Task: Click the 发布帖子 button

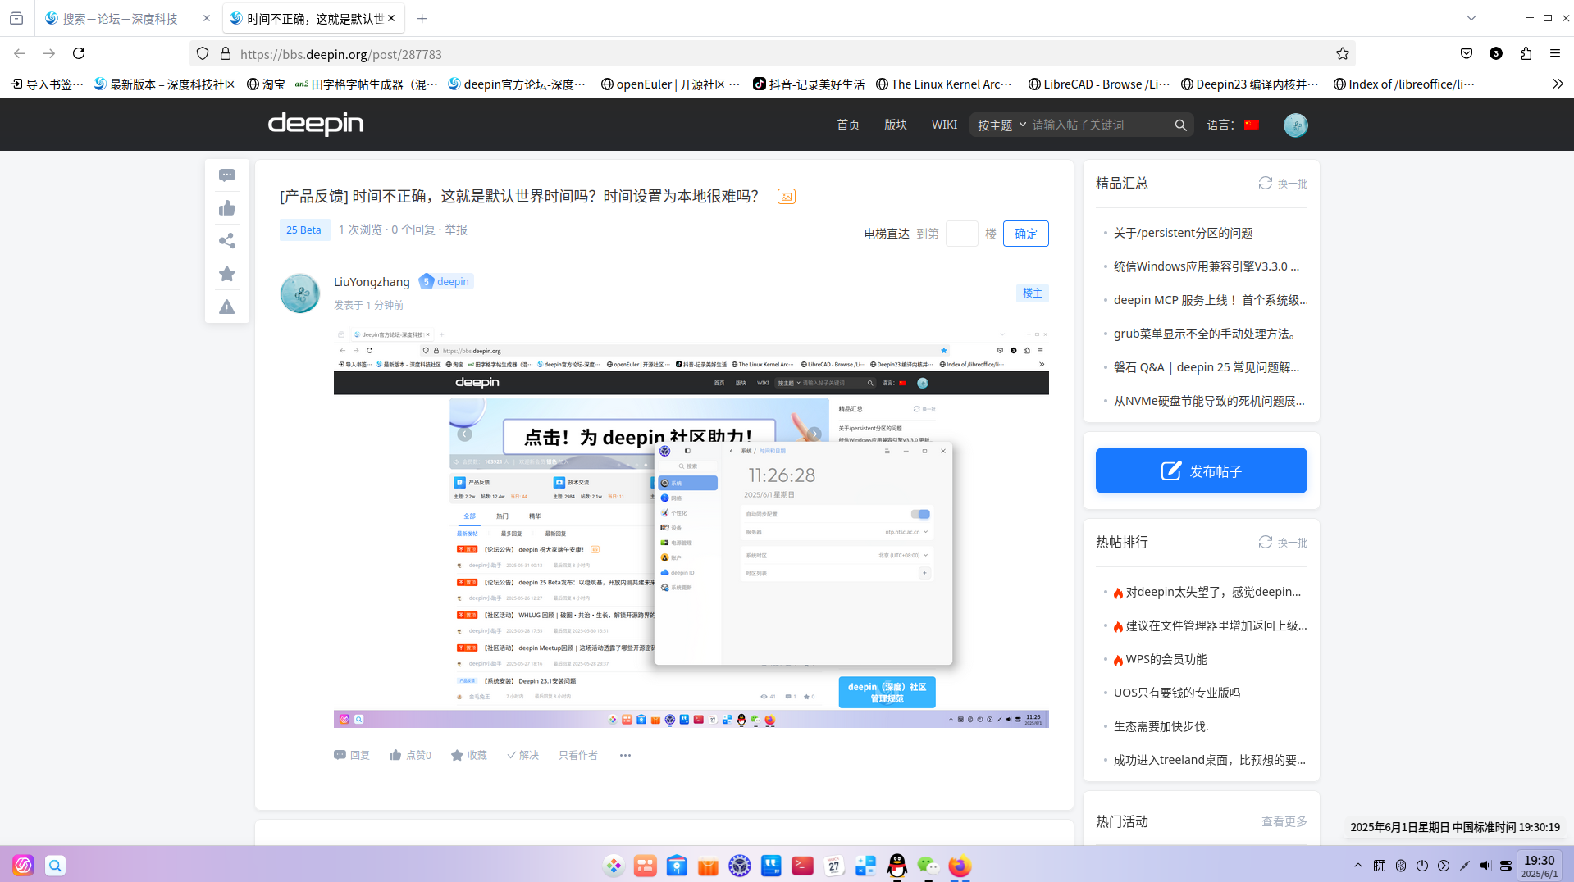Action: [x=1201, y=471]
